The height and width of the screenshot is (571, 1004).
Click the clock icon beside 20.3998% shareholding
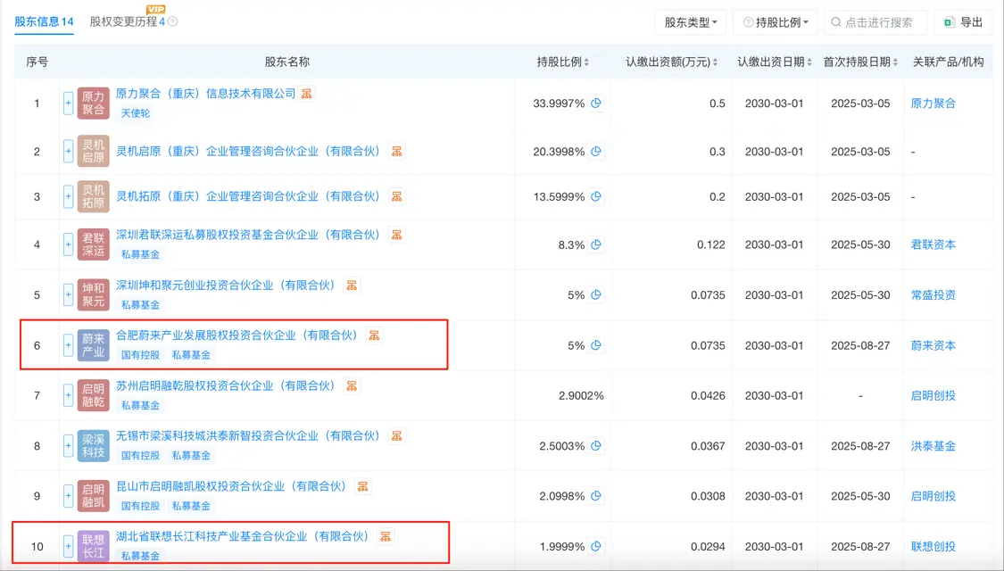pyautogui.click(x=596, y=152)
